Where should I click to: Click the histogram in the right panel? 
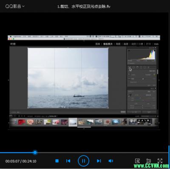(x=142, y=55)
